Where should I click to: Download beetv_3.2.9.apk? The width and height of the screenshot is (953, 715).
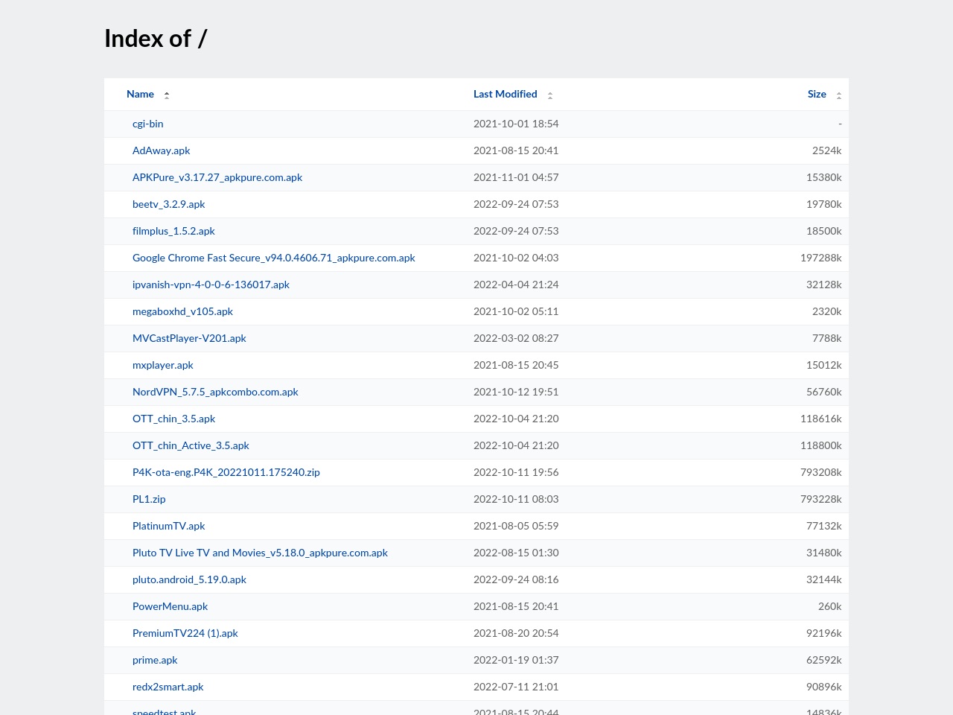168,204
